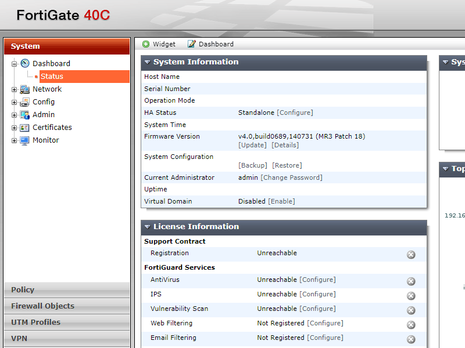Click the Web Filtering status X icon
The height and width of the screenshot is (348, 465).
pyautogui.click(x=411, y=325)
